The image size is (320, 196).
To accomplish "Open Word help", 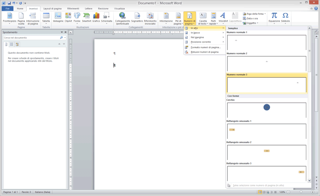I will pyautogui.click(x=316, y=8).
